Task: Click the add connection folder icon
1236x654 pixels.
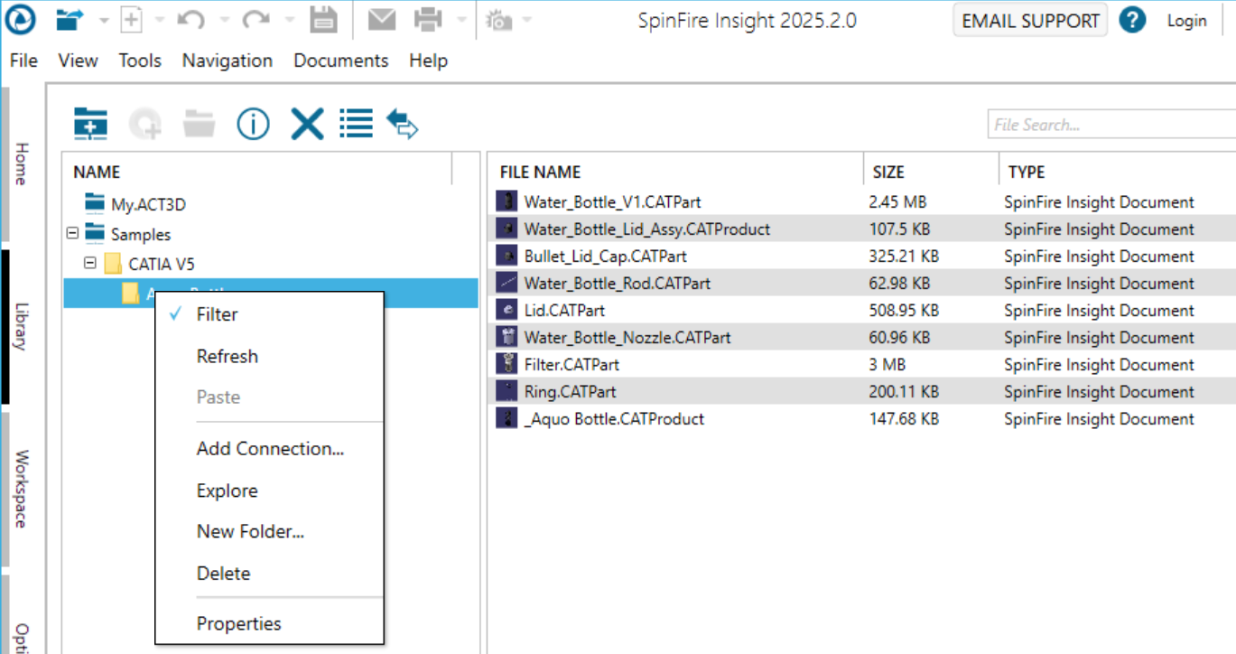Action: click(x=90, y=124)
